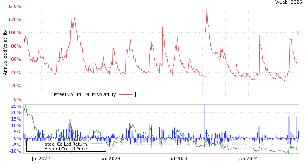Click the red line sample in the volatility legend
Screen dimensions: 308x164
pyautogui.click(x=126, y=95)
